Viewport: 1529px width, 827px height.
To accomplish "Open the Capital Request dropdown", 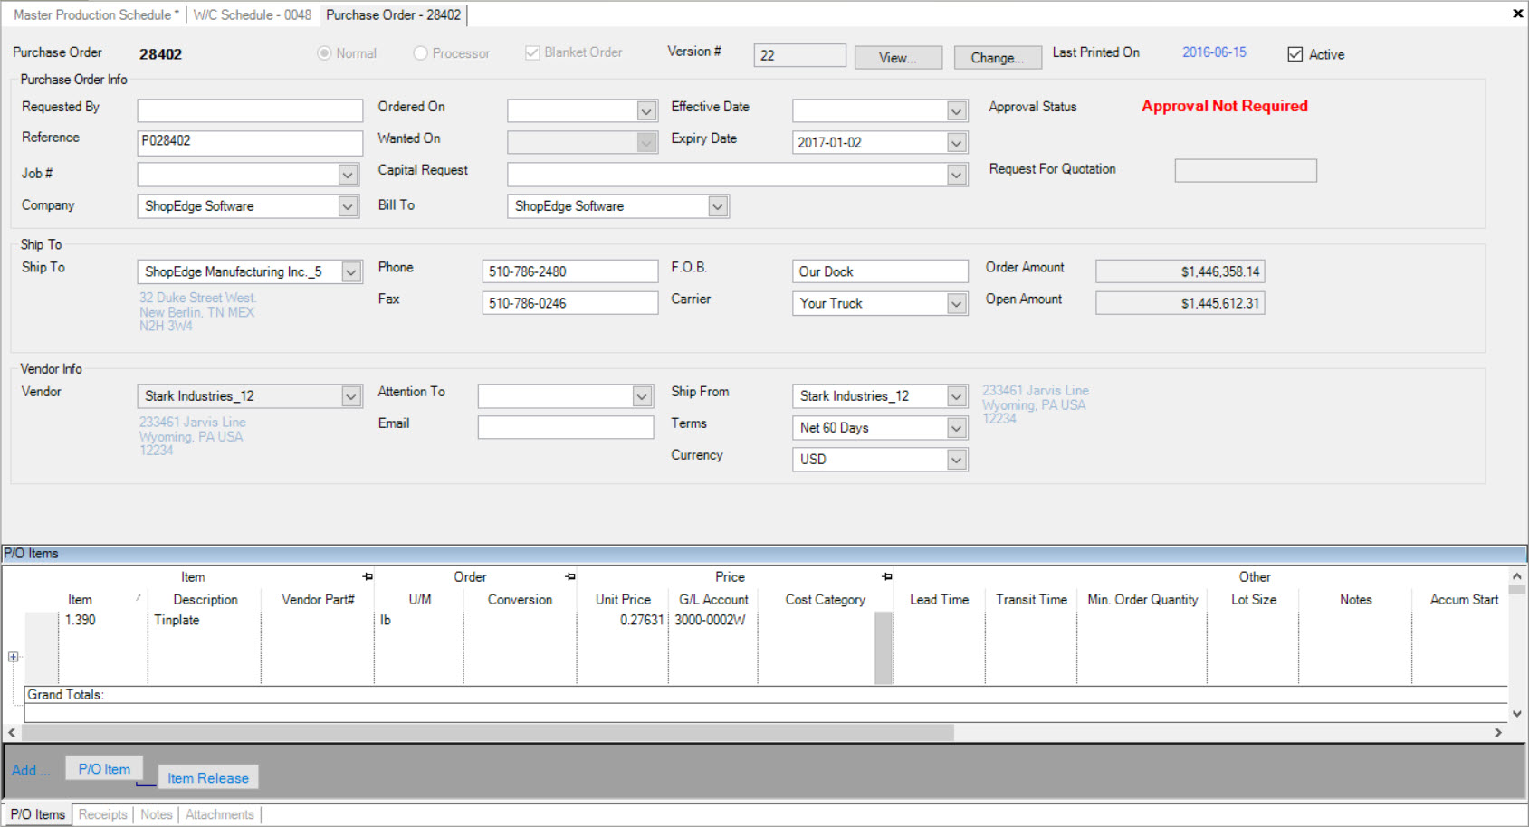I will point(957,174).
